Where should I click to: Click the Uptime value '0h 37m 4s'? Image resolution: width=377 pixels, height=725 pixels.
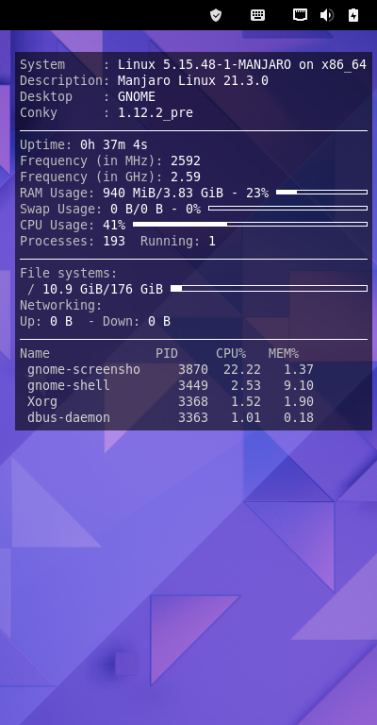pyautogui.click(x=114, y=144)
